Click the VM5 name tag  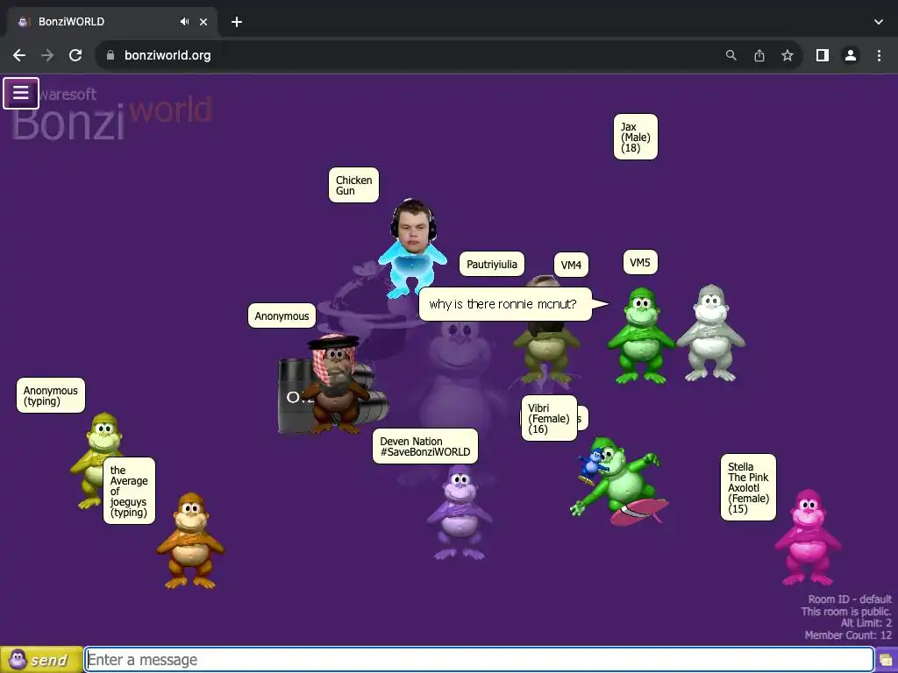click(x=639, y=262)
